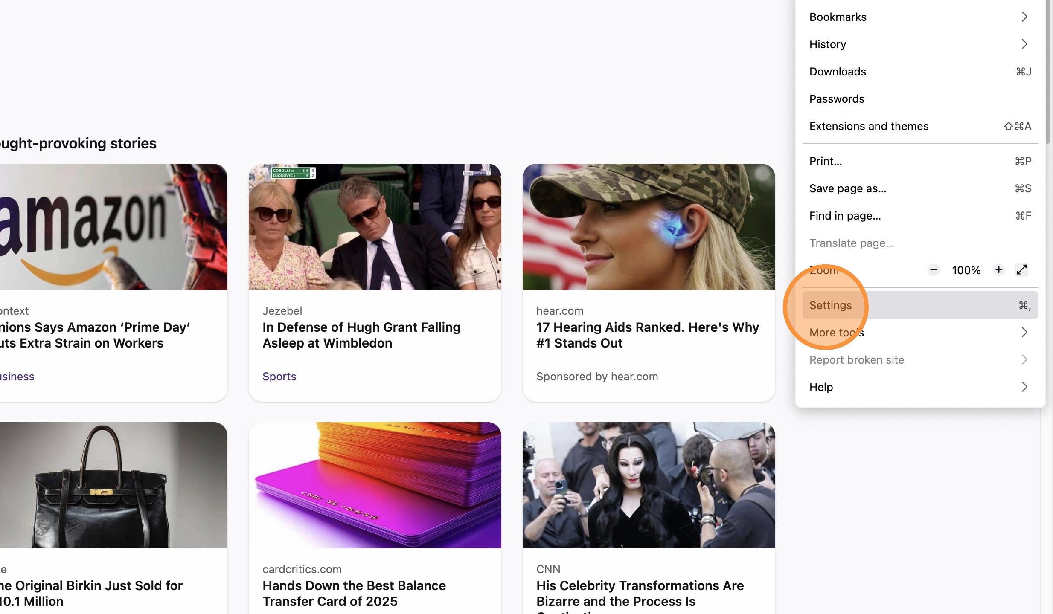Choose Save page as…
This screenshot has height=614, width=1053.
point(920,188)
